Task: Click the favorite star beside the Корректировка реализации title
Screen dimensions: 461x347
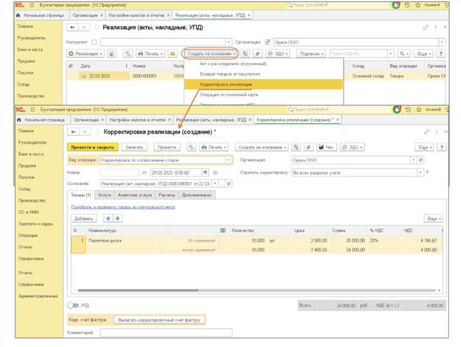Action: (x=97, y=132)
